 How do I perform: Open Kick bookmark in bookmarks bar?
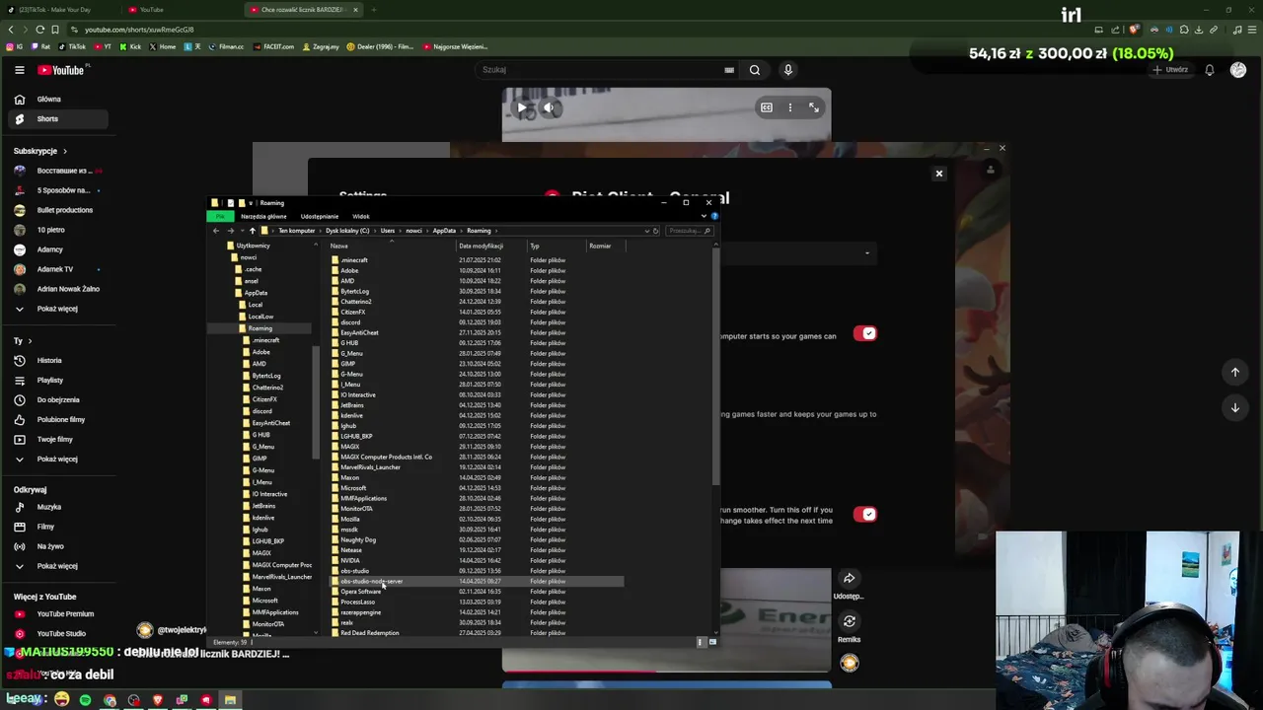(130, 46)
